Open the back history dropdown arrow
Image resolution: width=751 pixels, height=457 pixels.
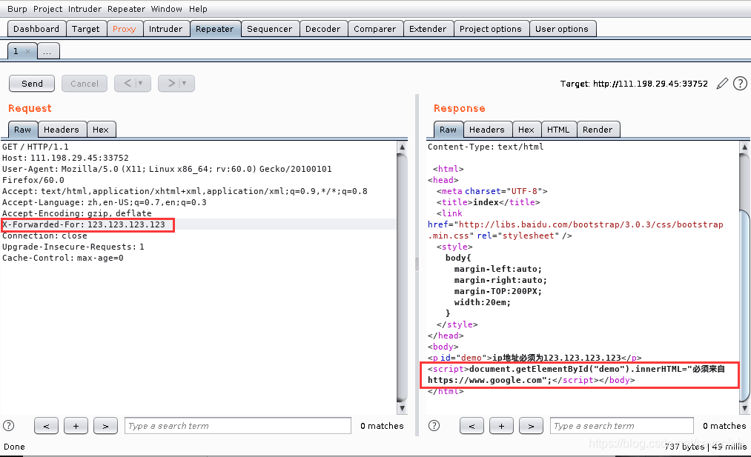(x=140, y=83)
